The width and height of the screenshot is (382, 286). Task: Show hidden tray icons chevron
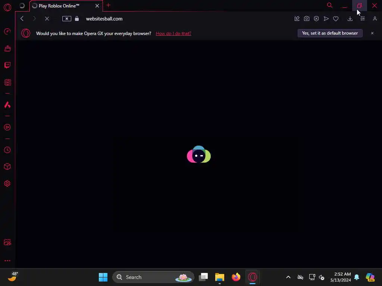point(288,277)
